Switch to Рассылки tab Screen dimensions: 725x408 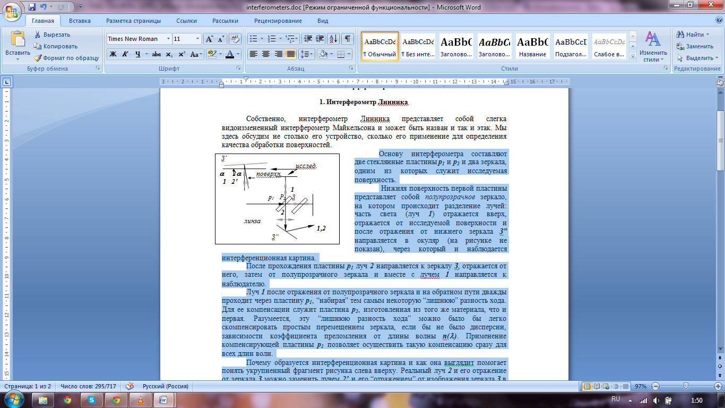pyautogui.click(x=225, y=21)
